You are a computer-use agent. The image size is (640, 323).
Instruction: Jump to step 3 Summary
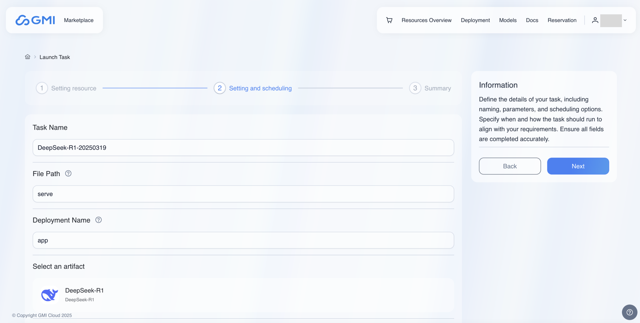(430, 88)
